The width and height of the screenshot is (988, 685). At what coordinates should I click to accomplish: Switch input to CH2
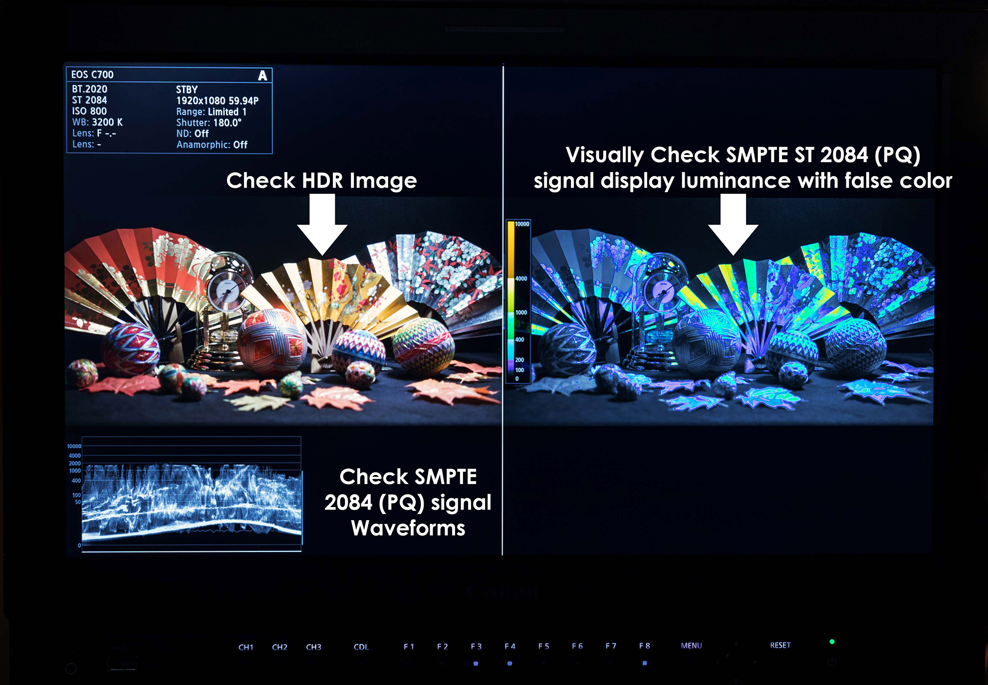(279, 647)
